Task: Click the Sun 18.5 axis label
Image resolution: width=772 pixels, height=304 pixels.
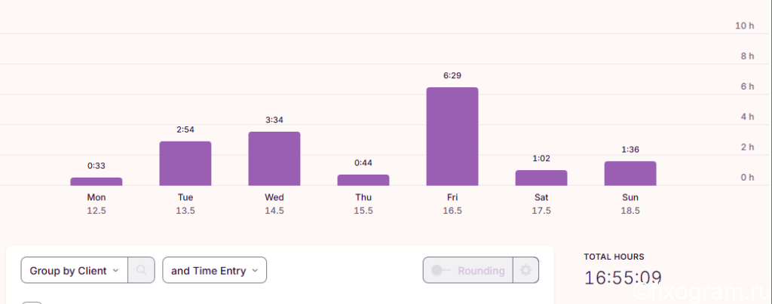Action: tap(630, 204)
